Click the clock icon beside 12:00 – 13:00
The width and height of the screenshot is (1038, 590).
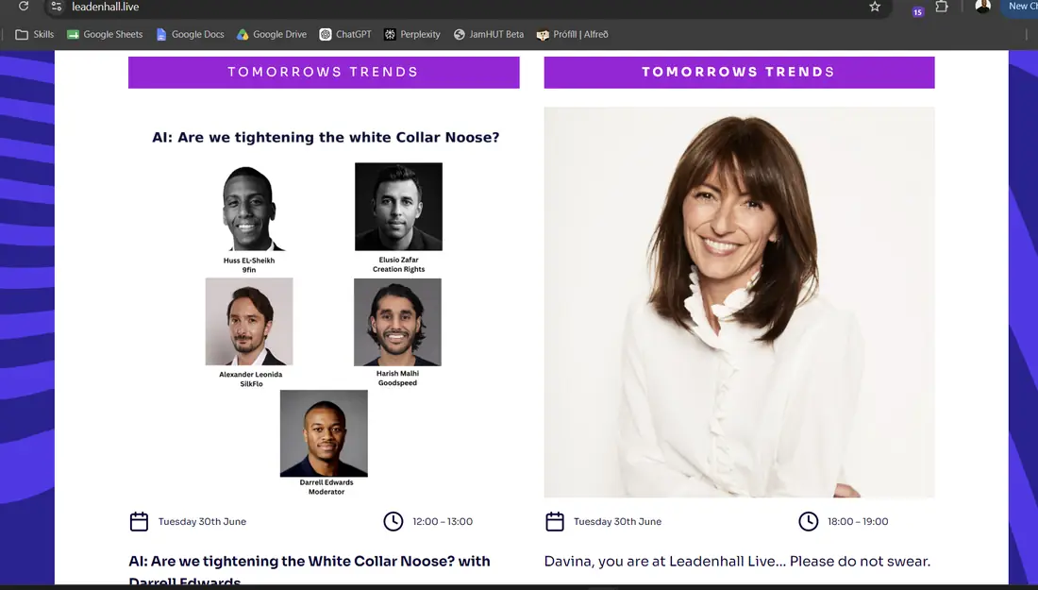(x=393, y=521)
